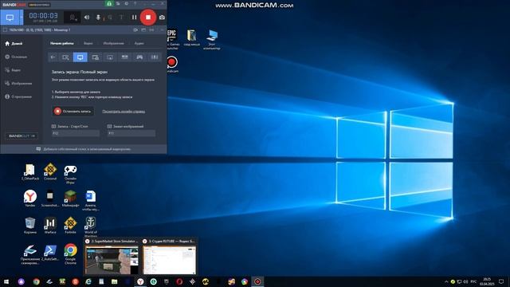Switch to the Audio tab in Home
510x287 pixels.
coord(139,43)
